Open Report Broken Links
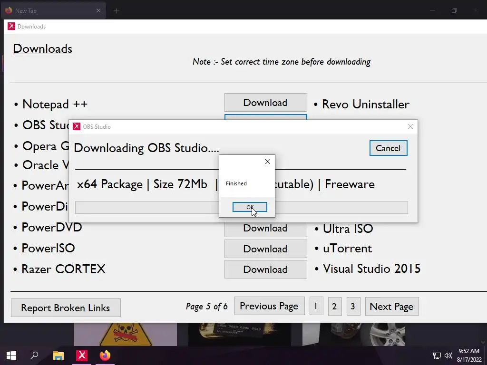The height and width of the screenshot is (365, 487). coord(66,308)
